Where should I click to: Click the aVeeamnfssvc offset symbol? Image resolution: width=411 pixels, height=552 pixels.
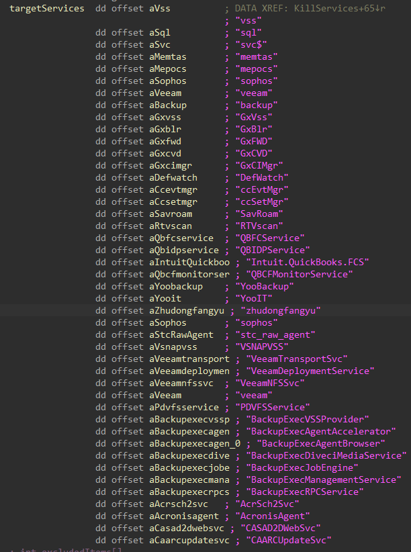click(x=181, y=383)
